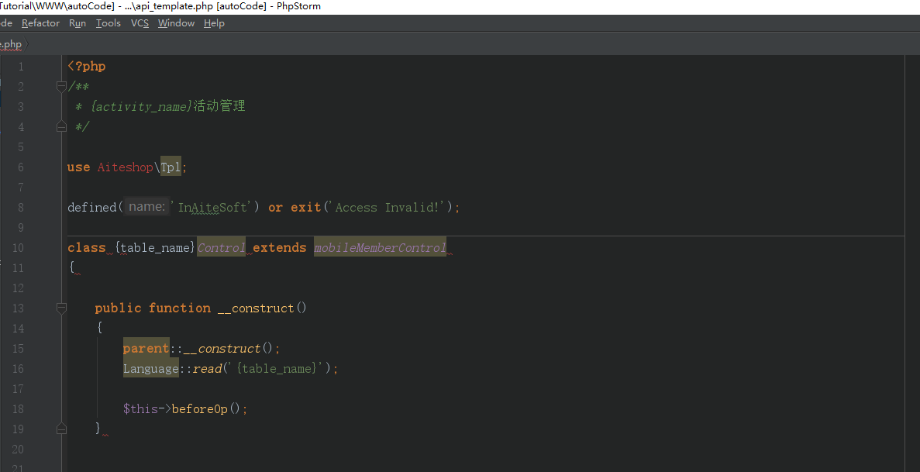The width and height of the screenshot is (920, 472).
Task: Click the {table_name} placeholder after class
Action: [155, 248]
